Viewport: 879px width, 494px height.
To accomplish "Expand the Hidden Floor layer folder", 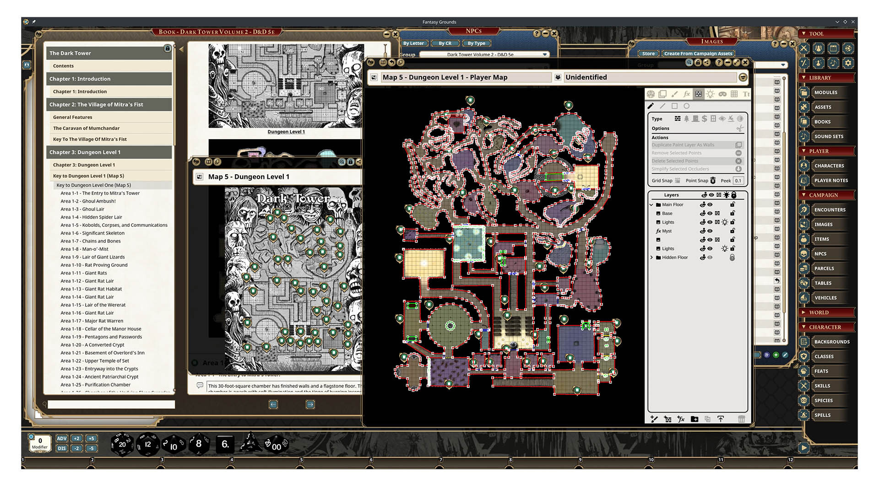I will [x=651, y=258].
